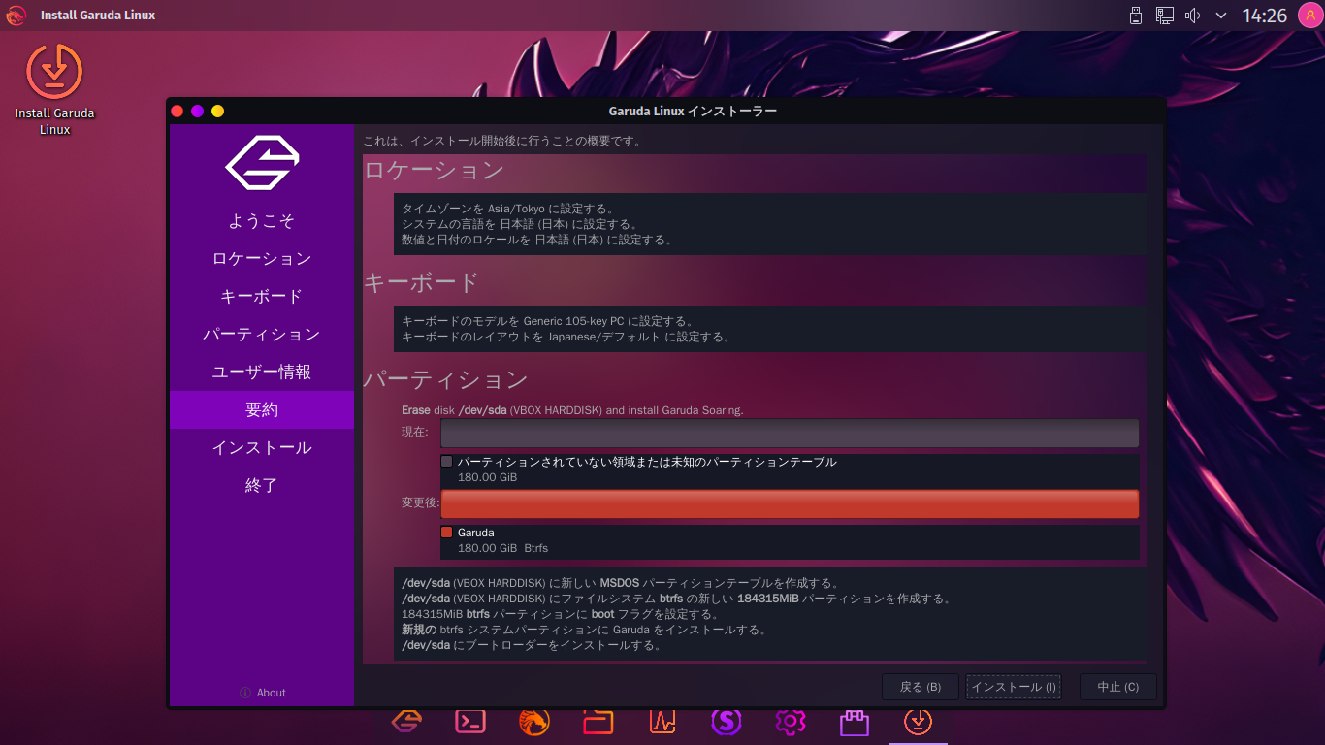
Task: Select the highlighted 要約 step
Action: (x=262, y=410)
